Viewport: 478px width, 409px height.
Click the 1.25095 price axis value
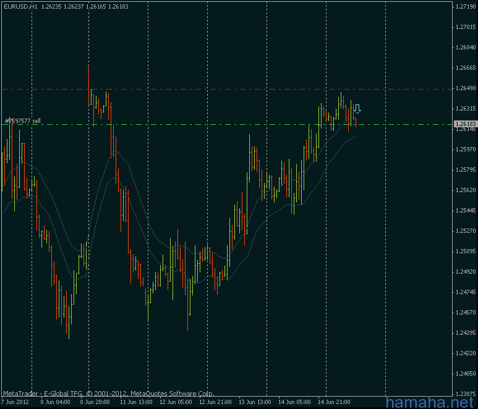pyautogui.click(x=466, y=251)
